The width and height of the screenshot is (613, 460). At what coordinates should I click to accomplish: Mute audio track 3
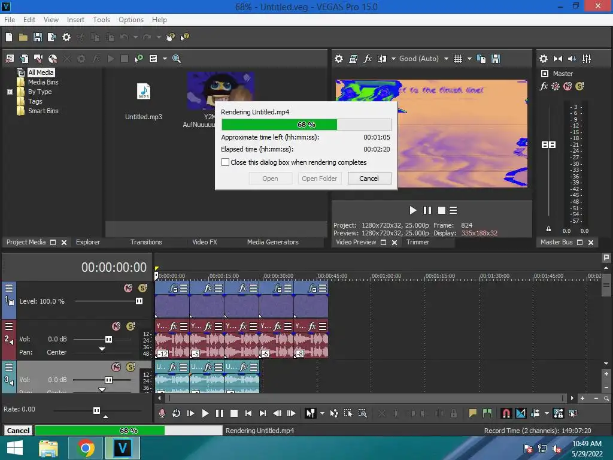click(116, 367)
